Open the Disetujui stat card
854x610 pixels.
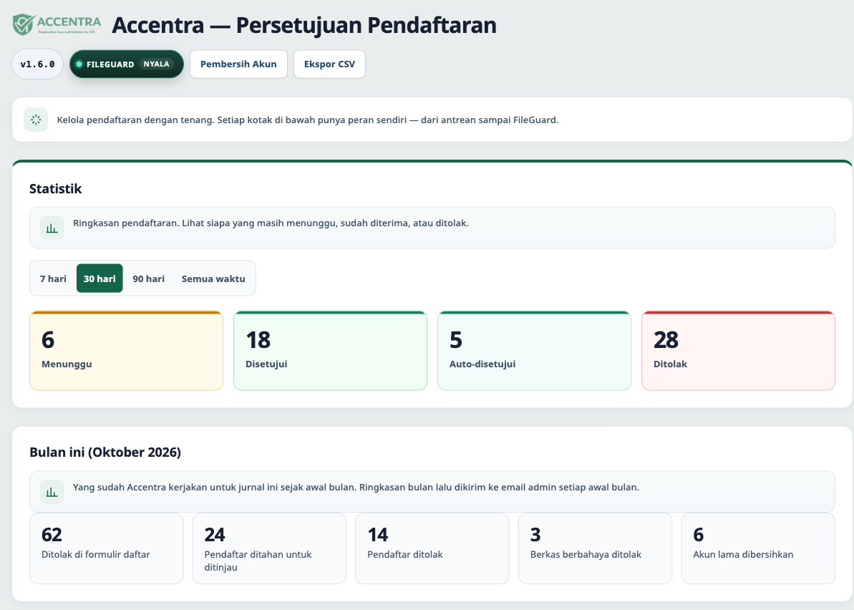coord(330,351)
